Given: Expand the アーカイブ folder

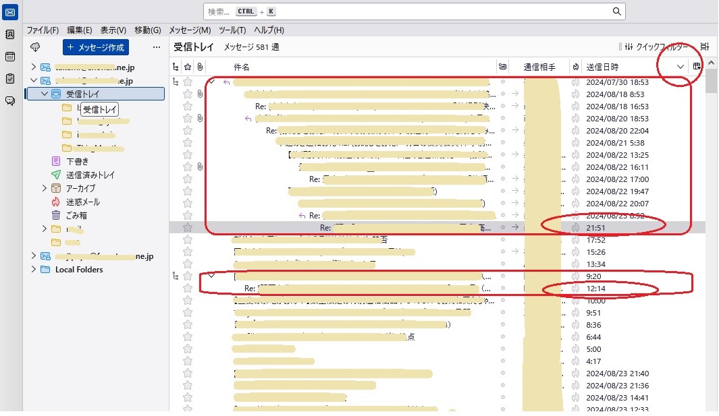Looking at the screenshot, I should pos(45,188).
